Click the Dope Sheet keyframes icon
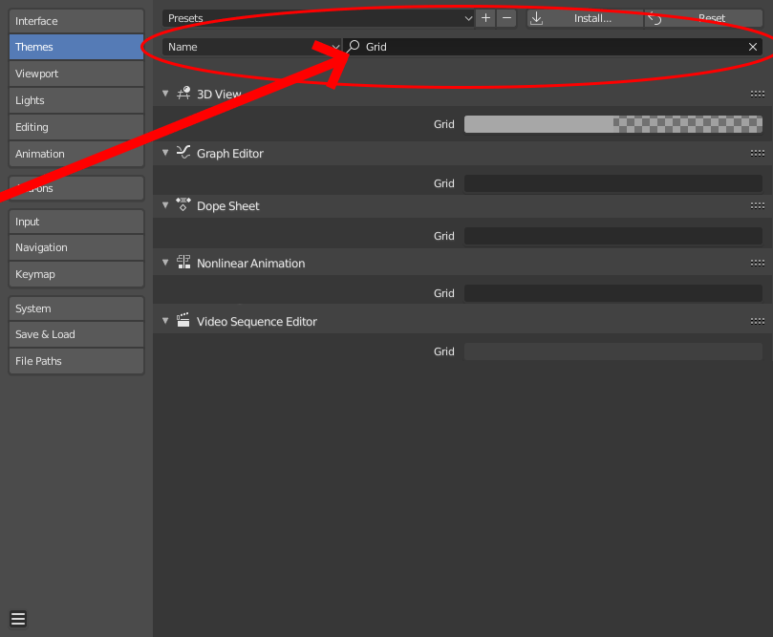 coord(183,204)
